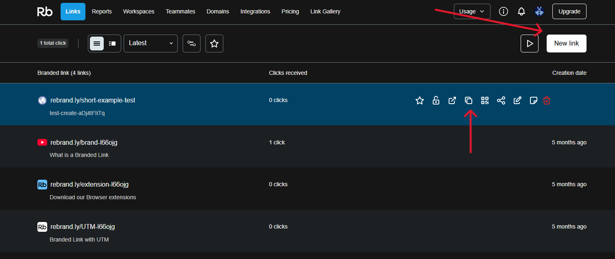The image size is (615, 259).
Task: Edit the short-example-test link
Action: point(517,100)
